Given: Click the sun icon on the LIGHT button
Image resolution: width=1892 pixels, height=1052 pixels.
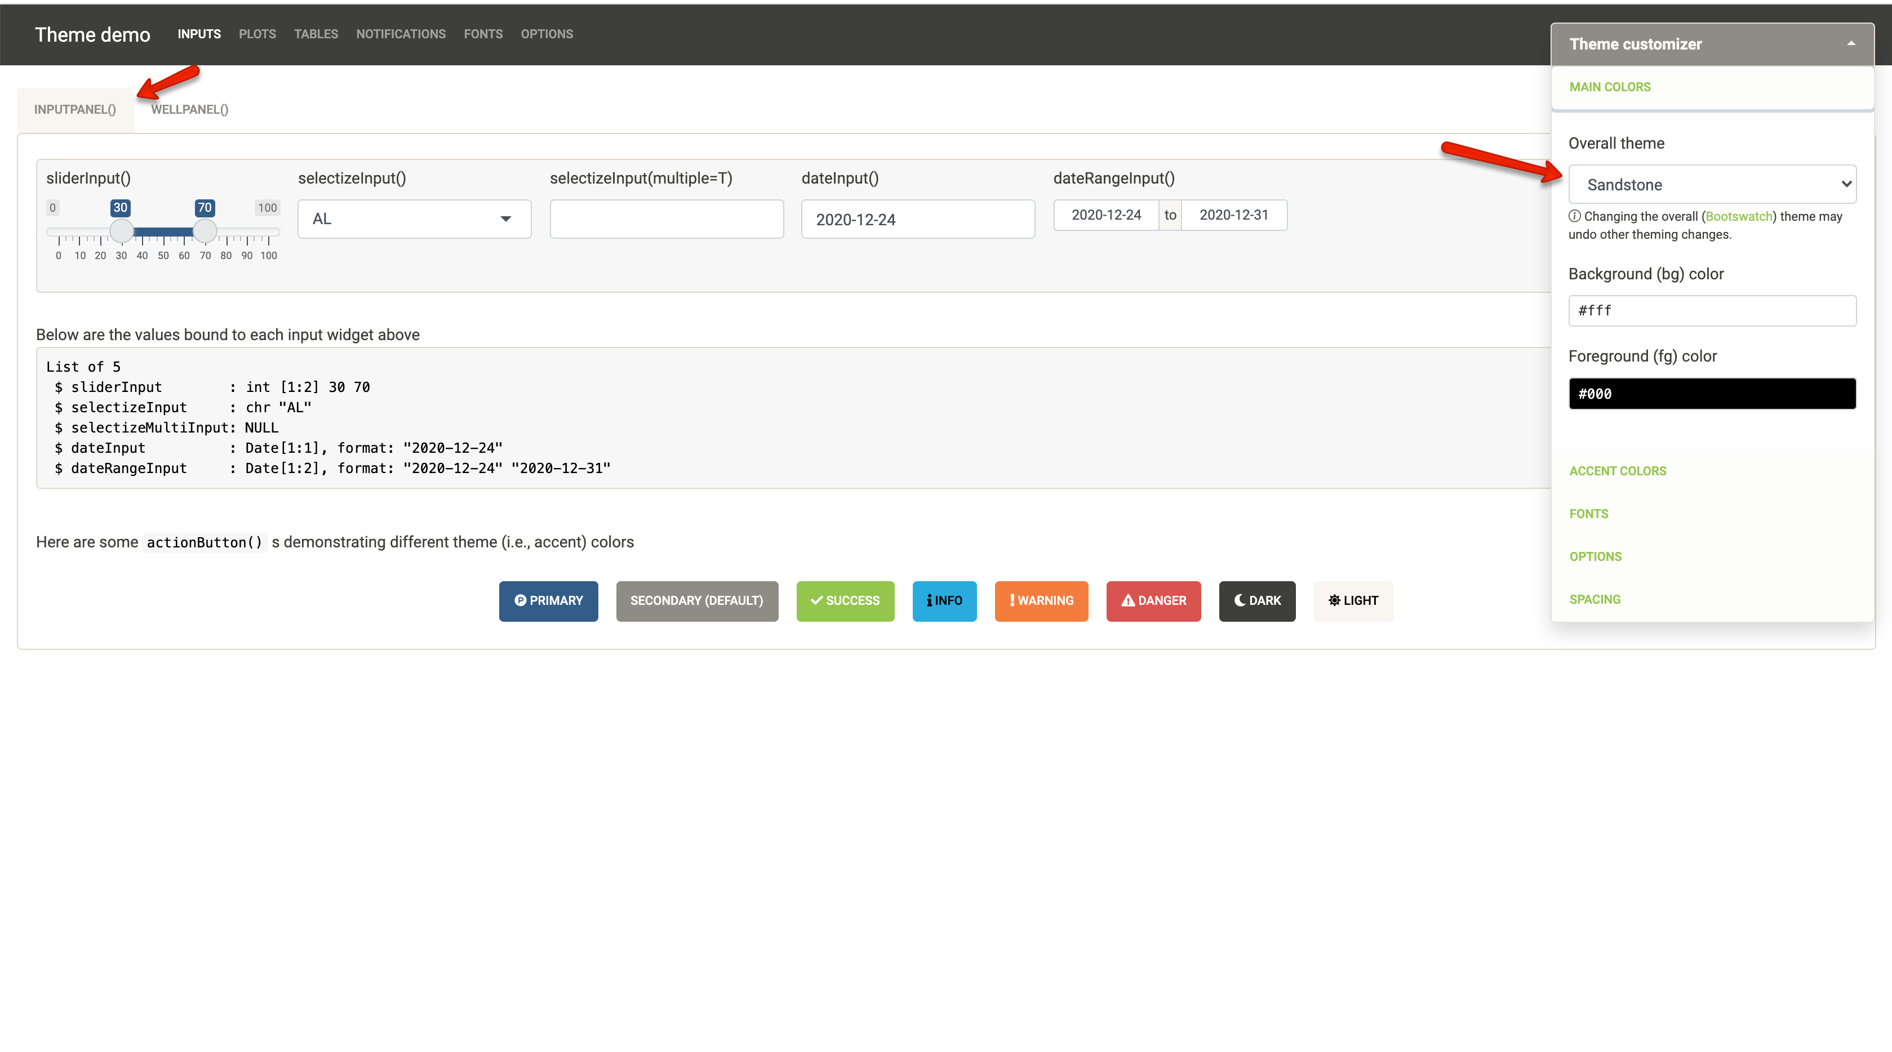Looking at the screenshot, I should 1335,600.
